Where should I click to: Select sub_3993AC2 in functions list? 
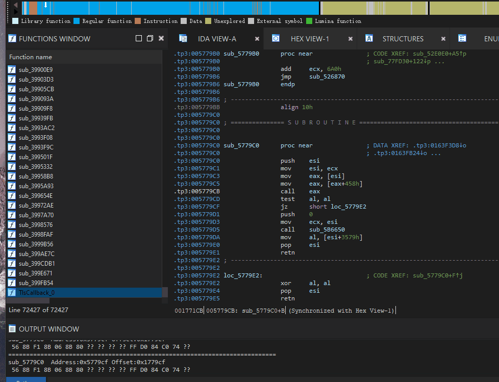[x=37, y=128]
